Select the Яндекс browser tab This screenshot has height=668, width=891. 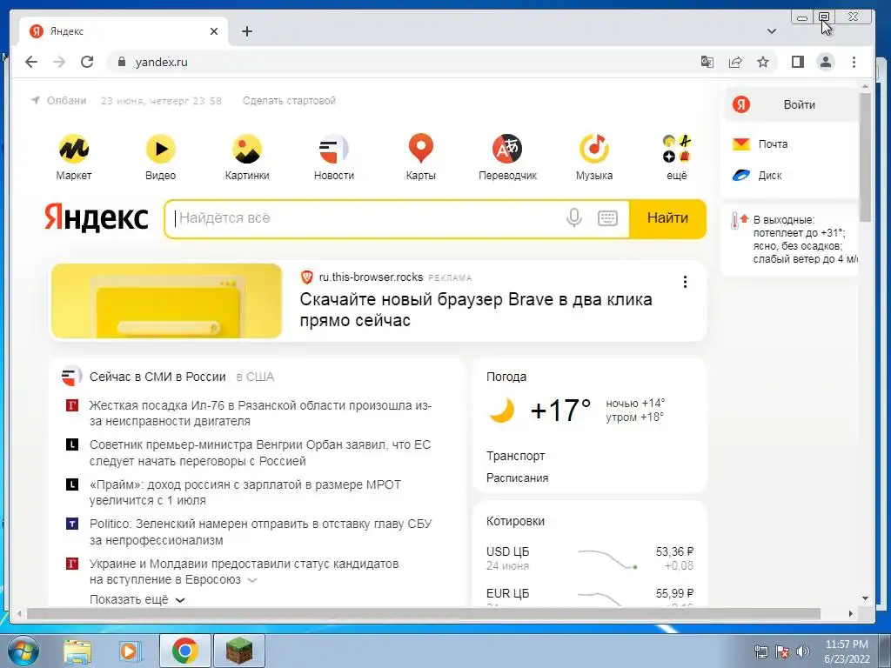(x=123, y=31)
